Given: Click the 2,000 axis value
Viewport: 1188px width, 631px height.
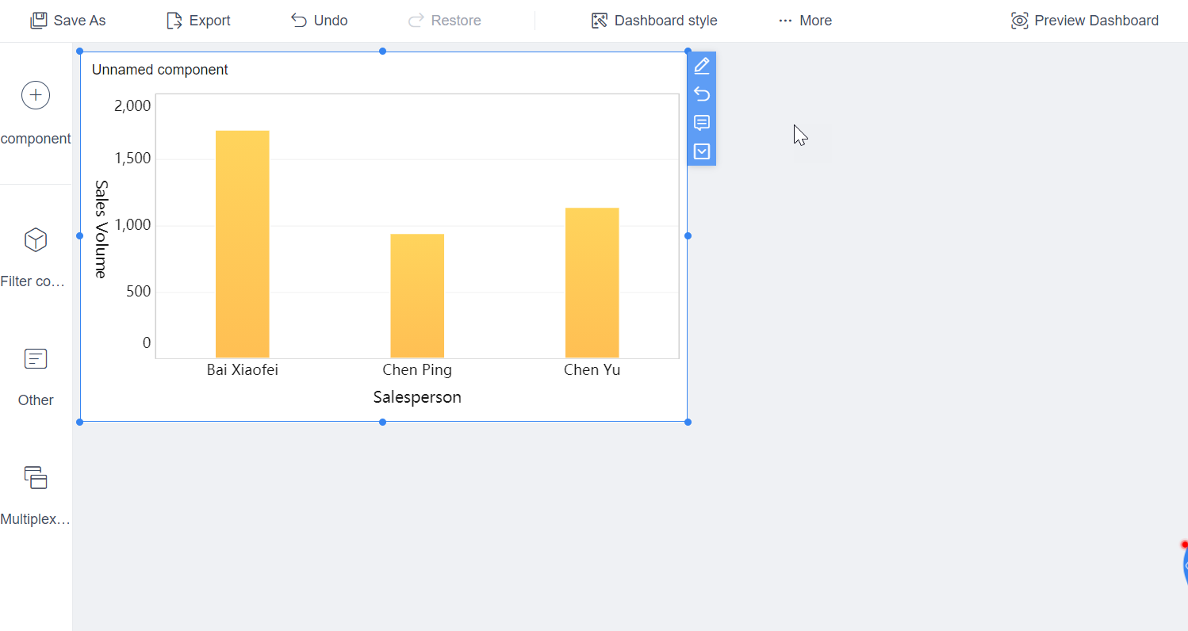Looking at the screenshot, I should (x=132, y=106).
